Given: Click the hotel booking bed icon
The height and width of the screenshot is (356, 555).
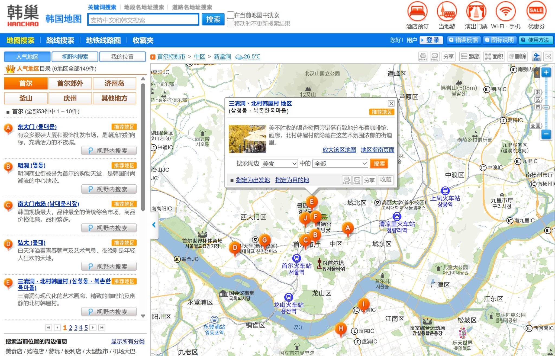Looking at the screenshot, I should 417,11.
